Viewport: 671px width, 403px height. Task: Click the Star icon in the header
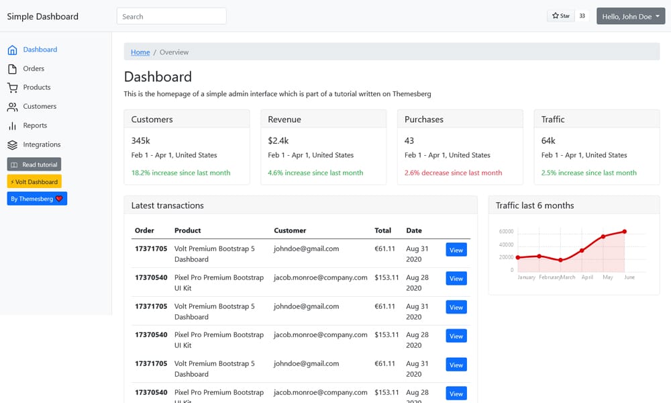(554, 15)
